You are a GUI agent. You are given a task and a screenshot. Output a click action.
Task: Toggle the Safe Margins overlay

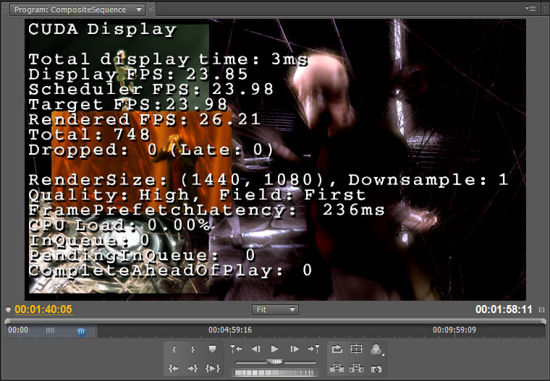coord(356,348)
